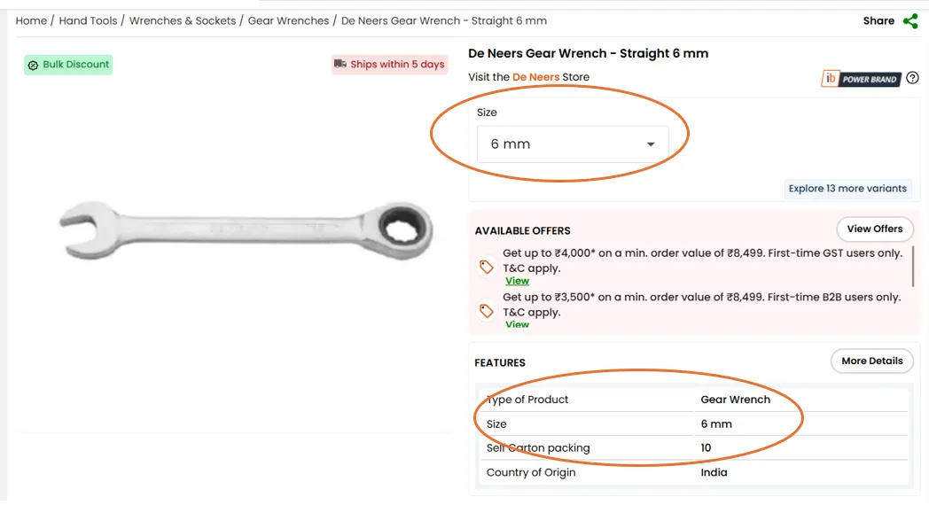Navigate to Wrenches & Sockets breadcrumb
929x505 pixels.
click(x=183, y=20)
